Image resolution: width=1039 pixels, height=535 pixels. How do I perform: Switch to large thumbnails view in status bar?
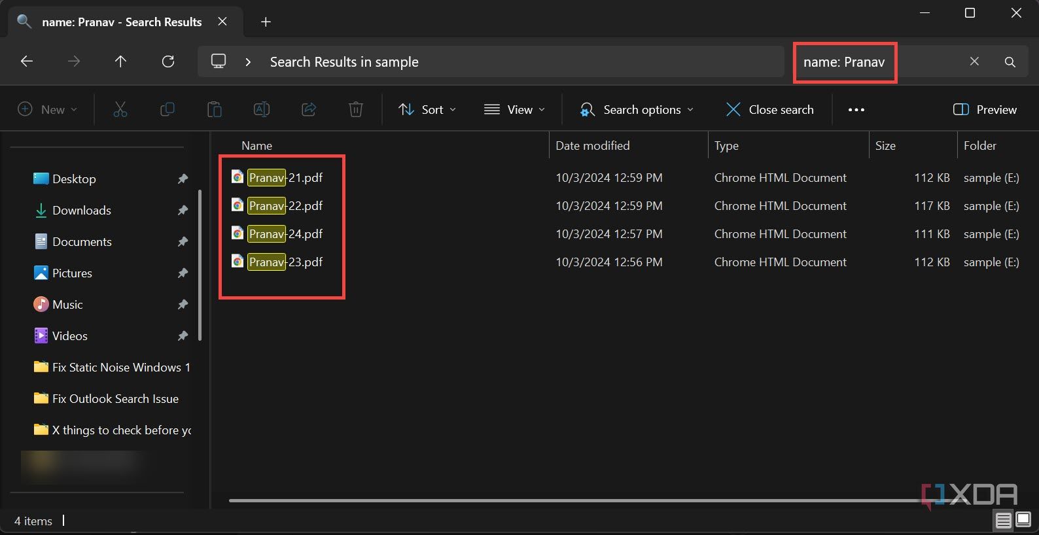(x=1023, y=521)
